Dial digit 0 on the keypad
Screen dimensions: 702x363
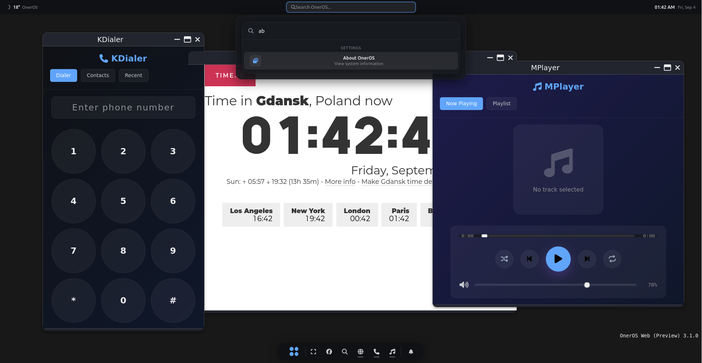click(123, 300)
